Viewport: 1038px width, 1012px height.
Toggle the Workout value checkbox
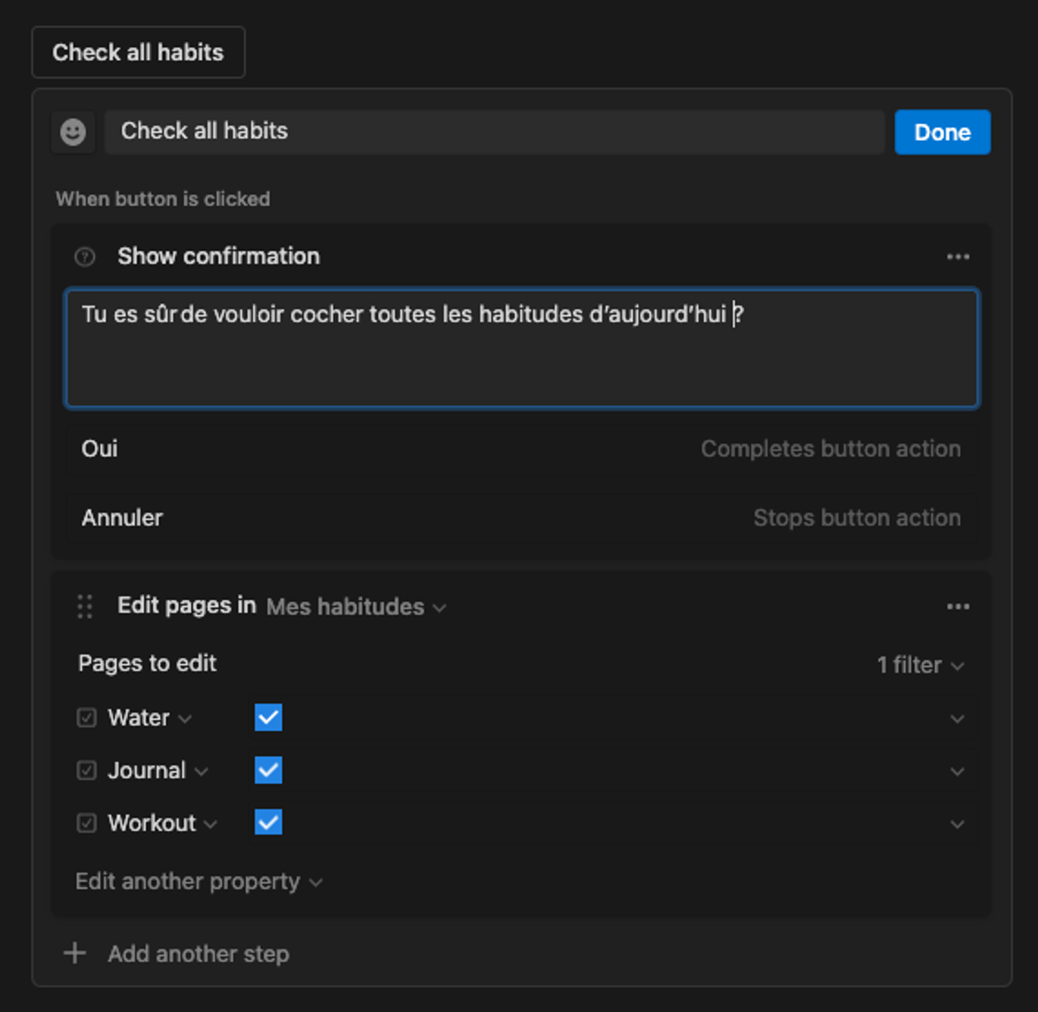(268, 822)
